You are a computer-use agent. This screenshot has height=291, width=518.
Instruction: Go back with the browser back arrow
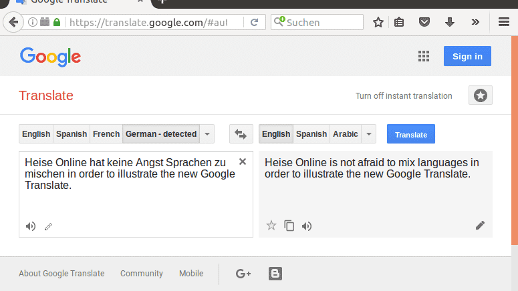(x=13, y=22)
